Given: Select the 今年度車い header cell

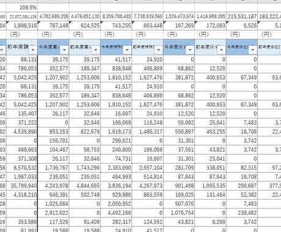Looking at the screenshot, I should [53, 47].
